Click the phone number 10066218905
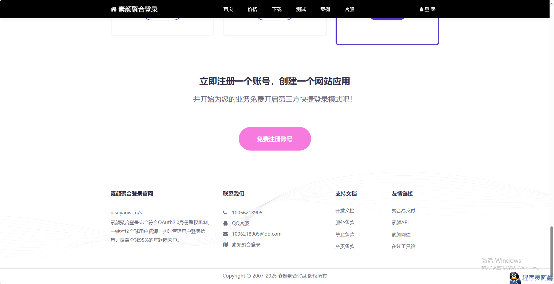Viewport: 554px width, 284px height. [247, 213]
